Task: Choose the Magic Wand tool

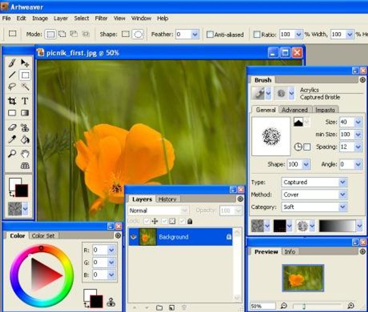Action: (x=25, y=87)
